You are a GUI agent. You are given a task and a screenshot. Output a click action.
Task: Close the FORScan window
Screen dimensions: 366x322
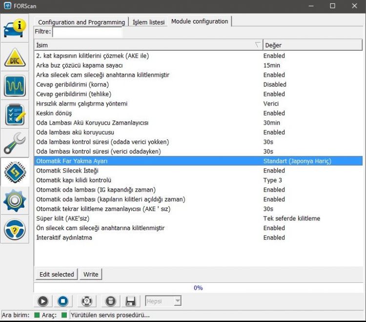354,6
